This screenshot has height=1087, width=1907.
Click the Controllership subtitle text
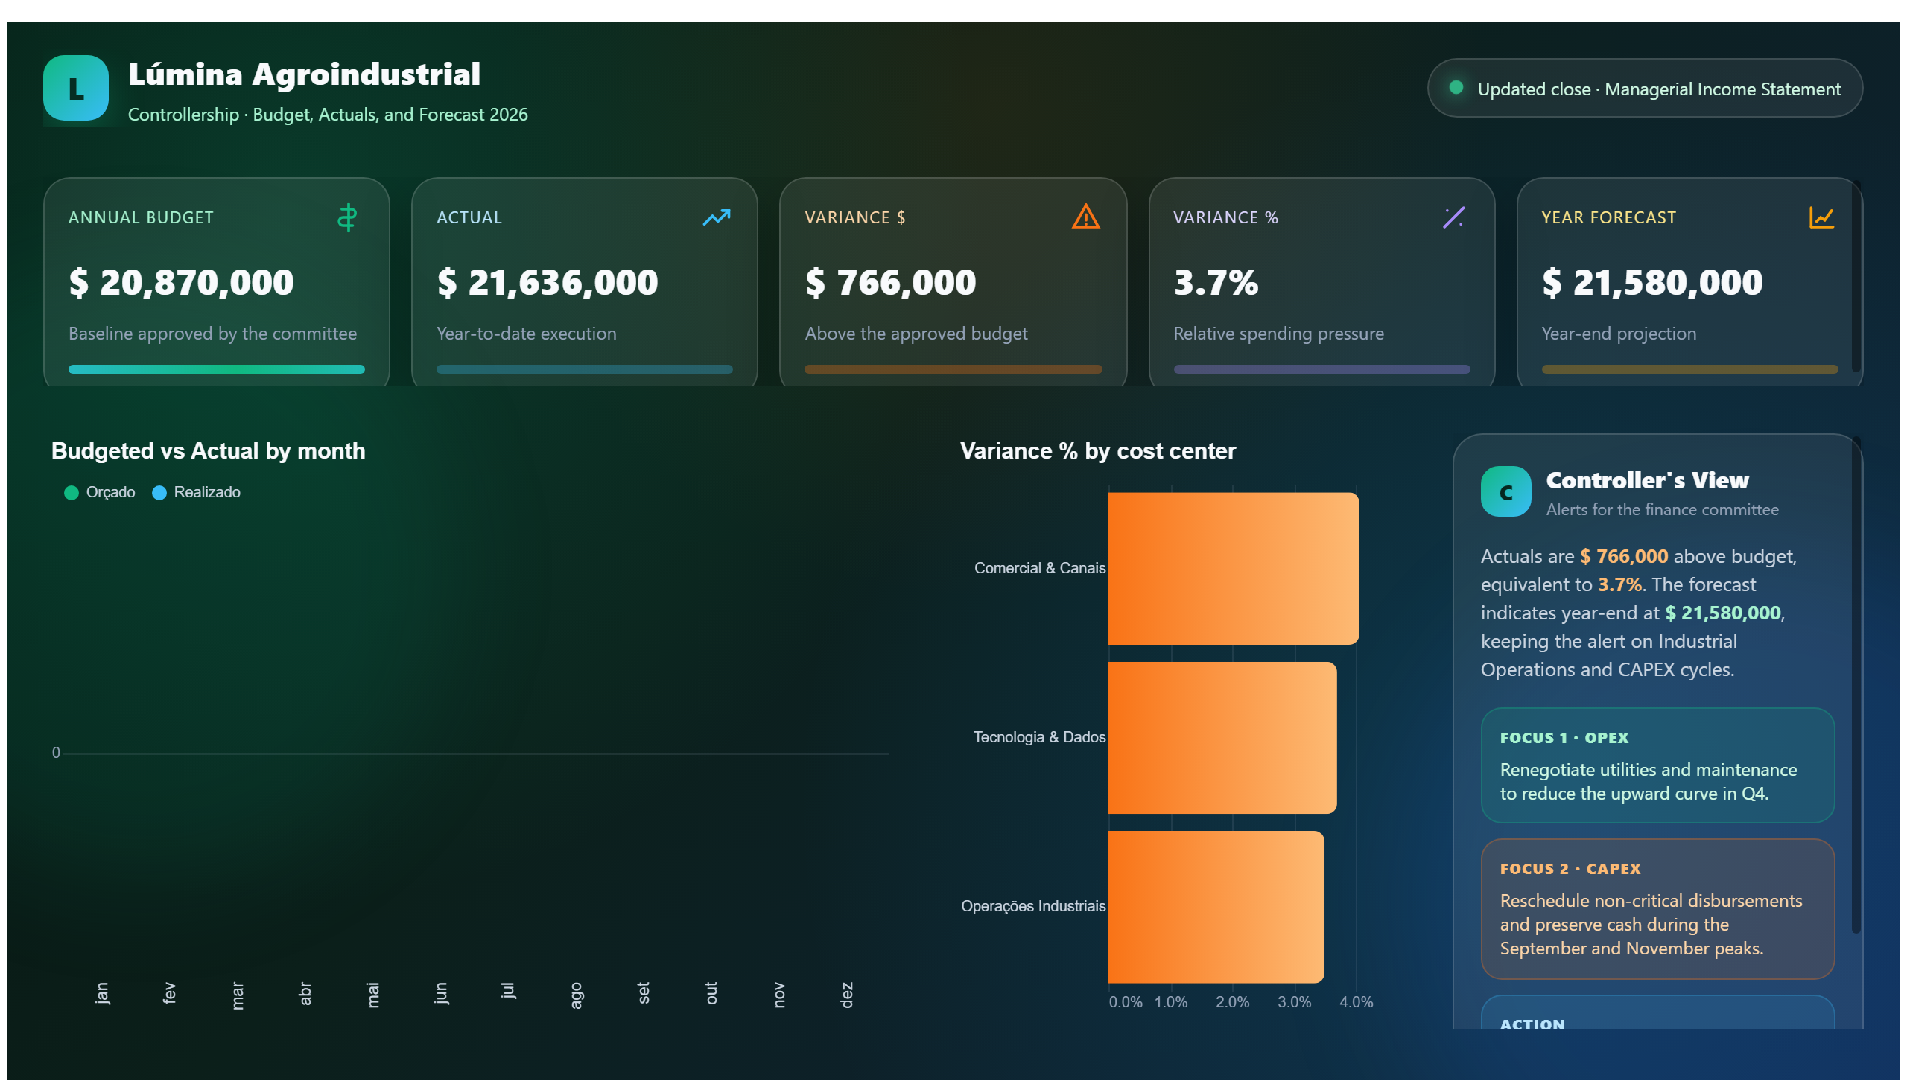pyautogui.click(x=328, y=114)
